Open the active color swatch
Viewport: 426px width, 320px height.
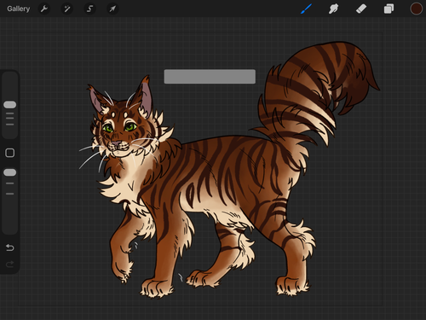point(416,9)
